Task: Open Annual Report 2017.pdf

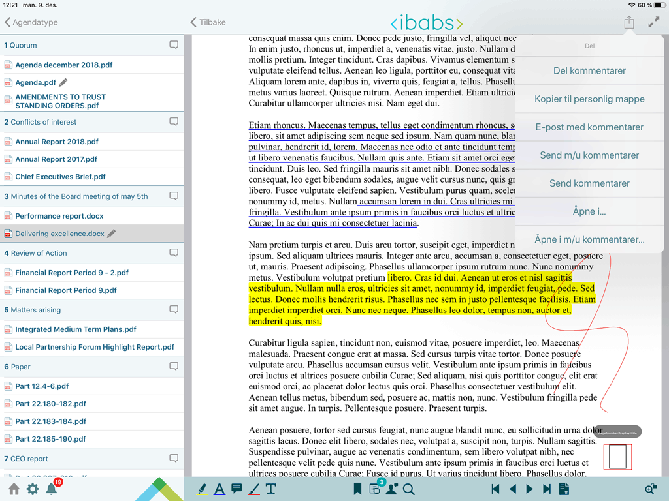Action: 91,159
